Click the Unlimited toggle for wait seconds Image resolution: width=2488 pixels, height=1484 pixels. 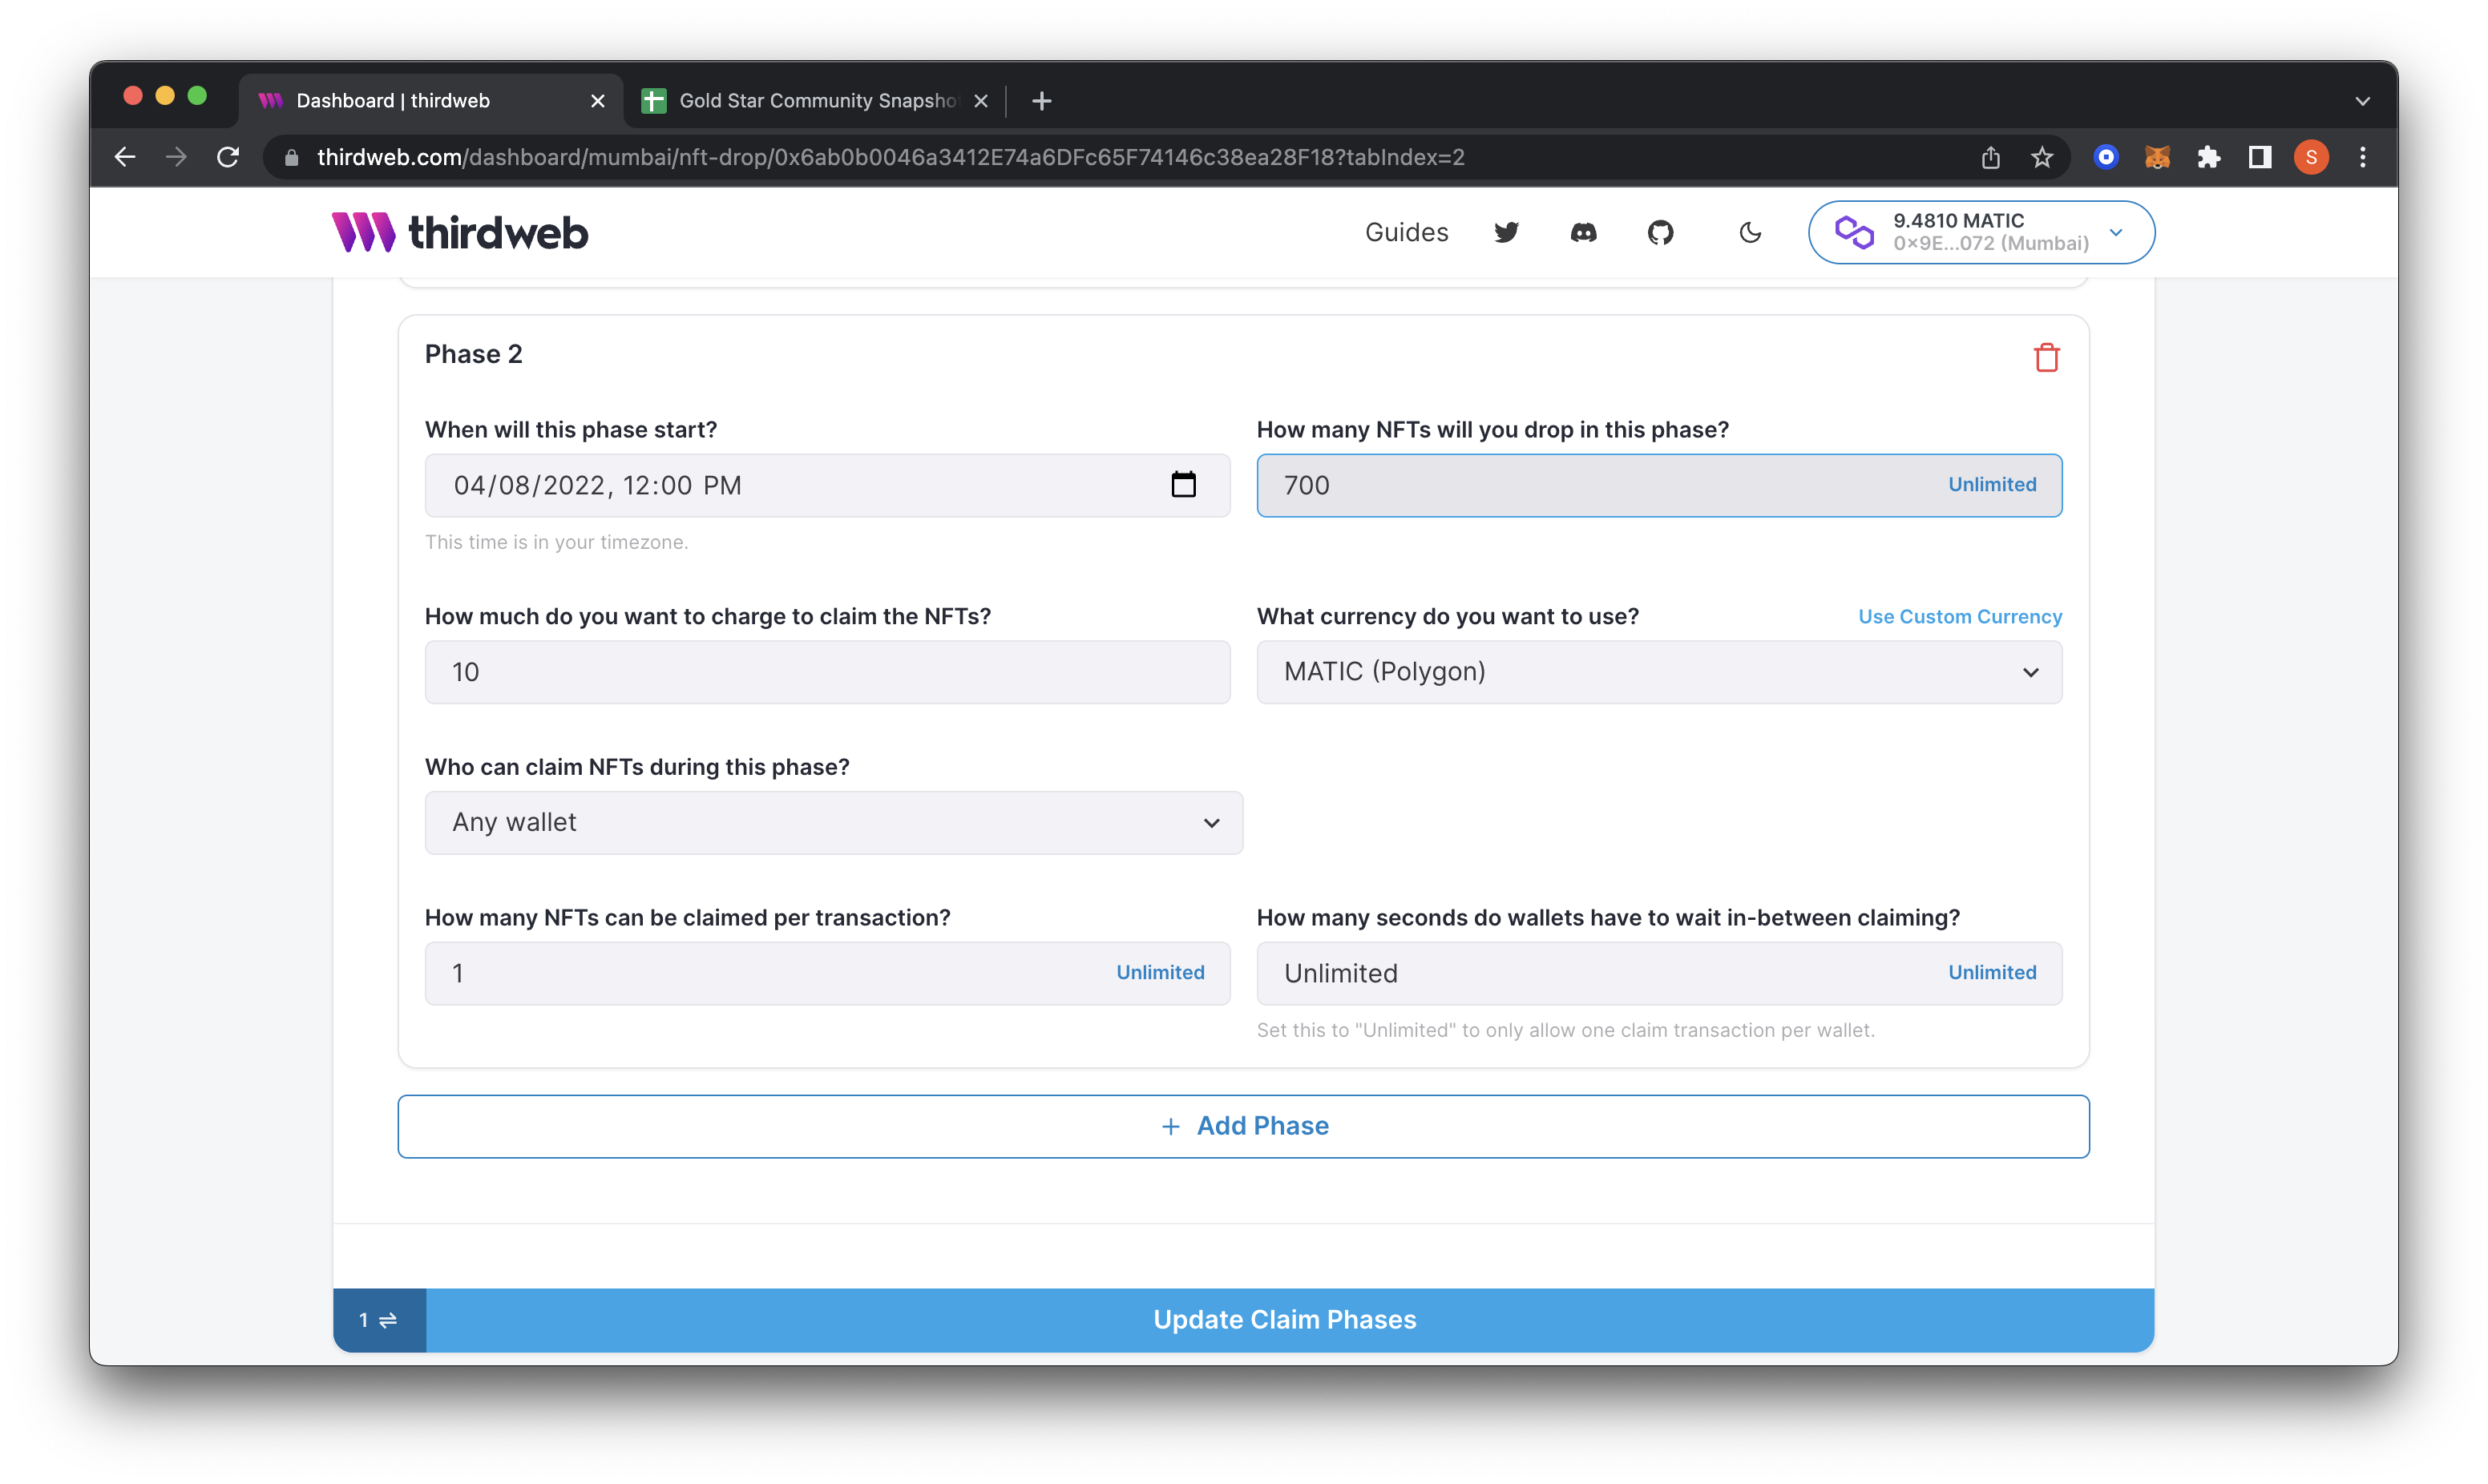[x=1992, y=972]
